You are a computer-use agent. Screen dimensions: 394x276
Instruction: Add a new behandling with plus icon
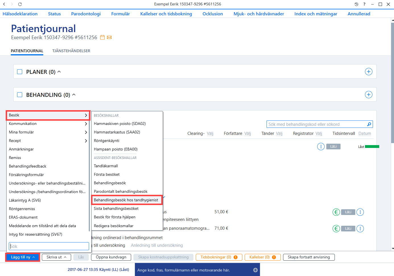coord(369,95)
